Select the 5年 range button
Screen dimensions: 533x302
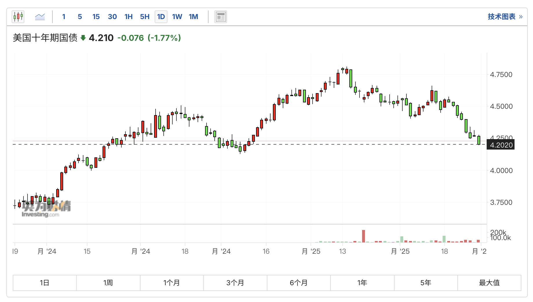(426, 283)
